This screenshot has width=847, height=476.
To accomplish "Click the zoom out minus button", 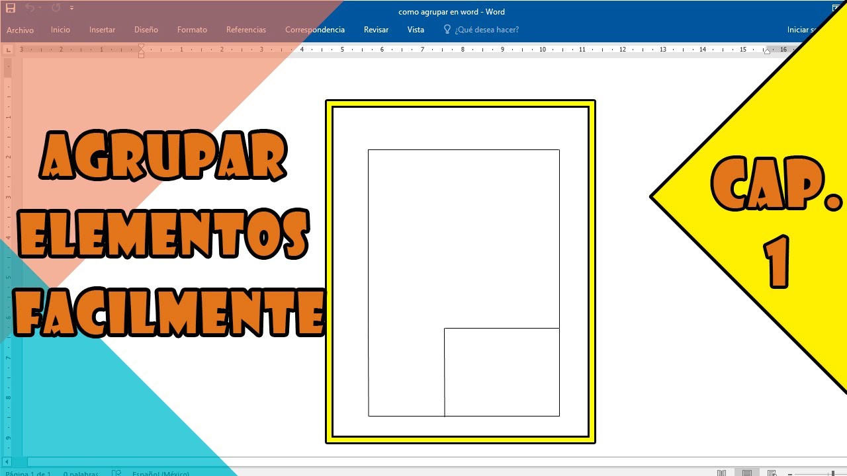I will click(789, 473).
